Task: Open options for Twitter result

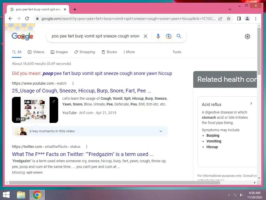Action: click(87, 147)
